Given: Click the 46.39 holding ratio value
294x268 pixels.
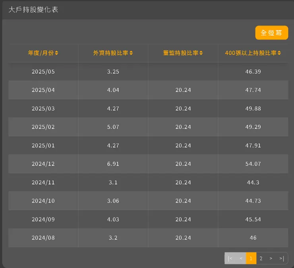Looking at the screenshot, I should tap(253, 72).
